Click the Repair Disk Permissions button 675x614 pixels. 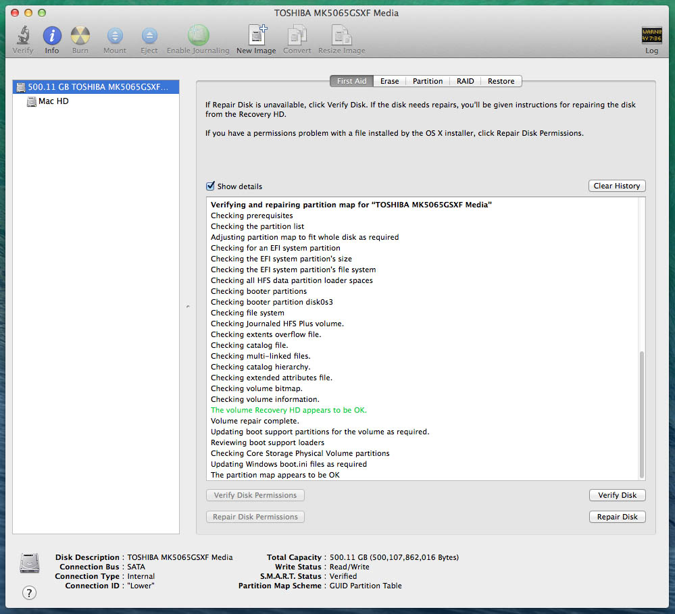255,517
